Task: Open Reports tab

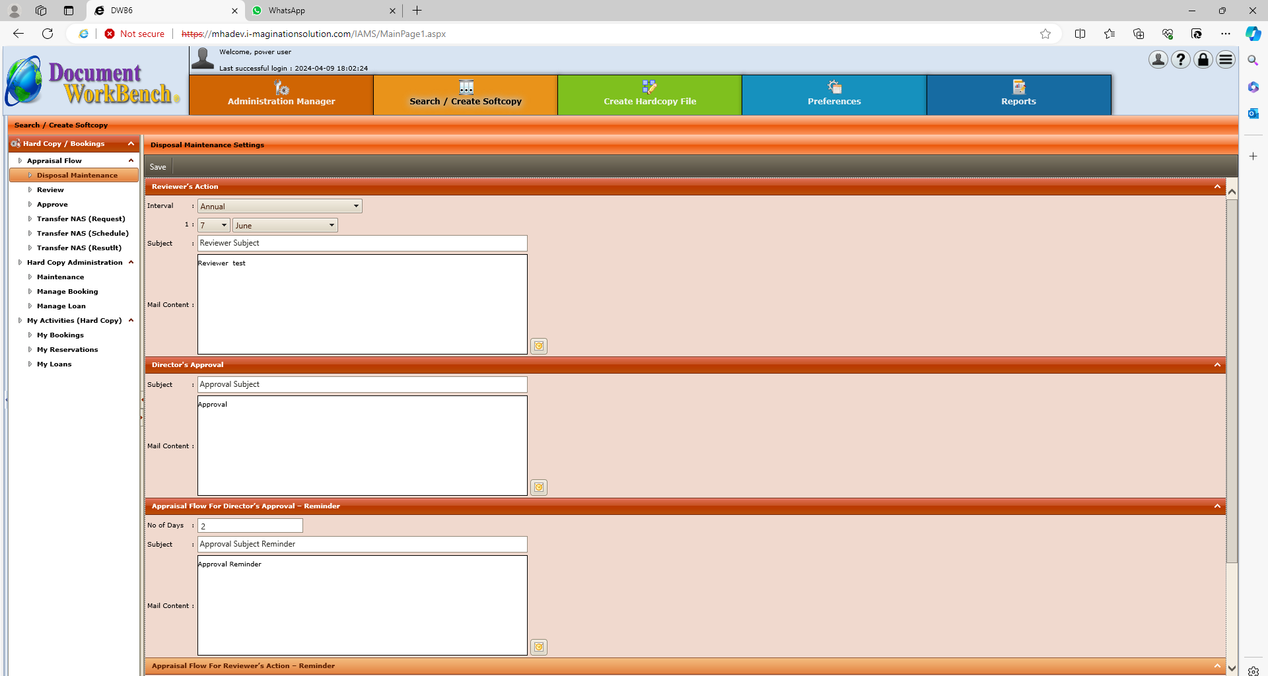Action: (x=1018, y=95)
